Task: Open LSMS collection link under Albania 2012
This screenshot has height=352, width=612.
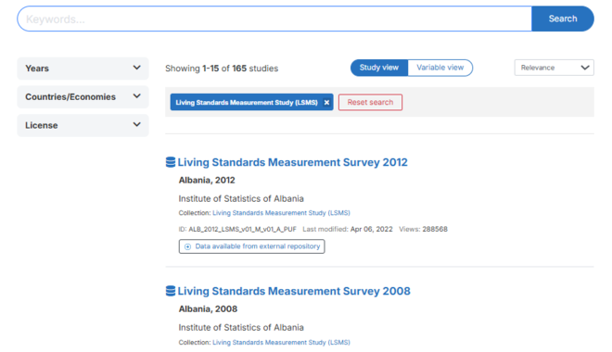Action: click(281, 213)
